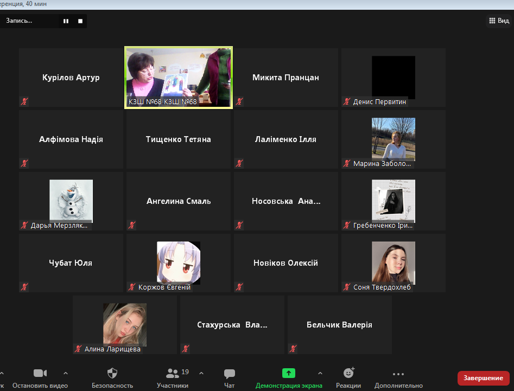This screenshot has height=391, width=514.
Task: Click the muted mic icon of Денис Первитин
Action: tap(347, 101)
